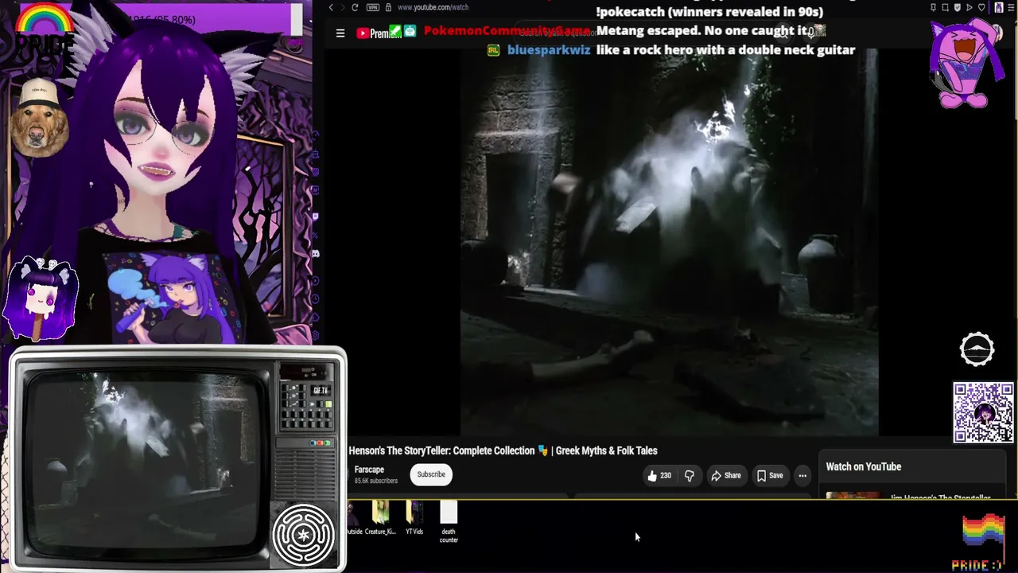Viewport: 1018px width, 573px height.
Task: Dislike the StoryTeller video
Action: (x=689, y=476)
